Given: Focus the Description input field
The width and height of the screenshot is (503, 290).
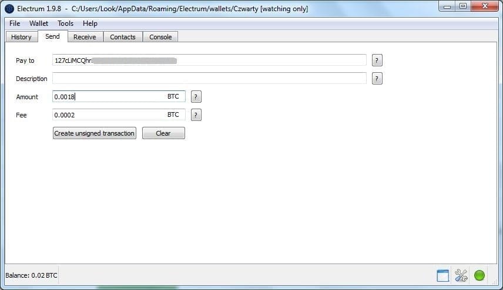Looking at the screenshot, I should pos(209,78).
